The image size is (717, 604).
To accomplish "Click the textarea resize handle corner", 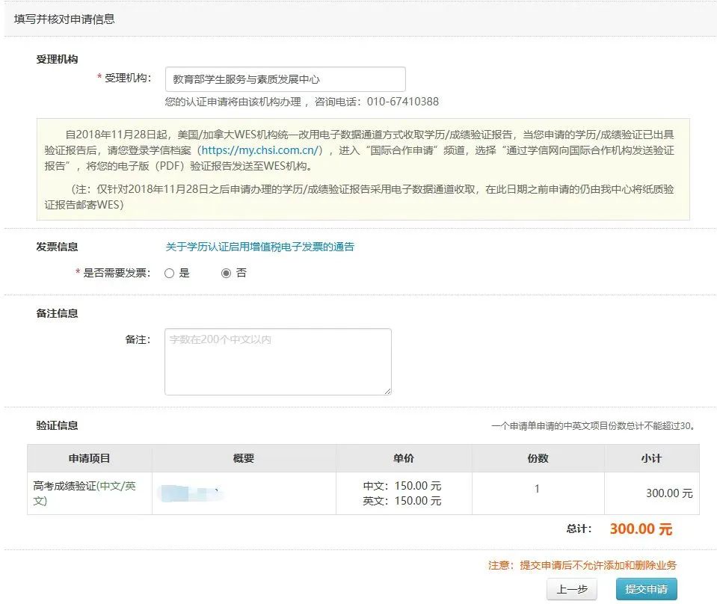I will (x=388, y=391).
